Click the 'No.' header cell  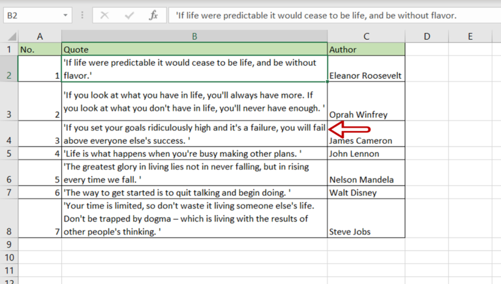point(40,50)
